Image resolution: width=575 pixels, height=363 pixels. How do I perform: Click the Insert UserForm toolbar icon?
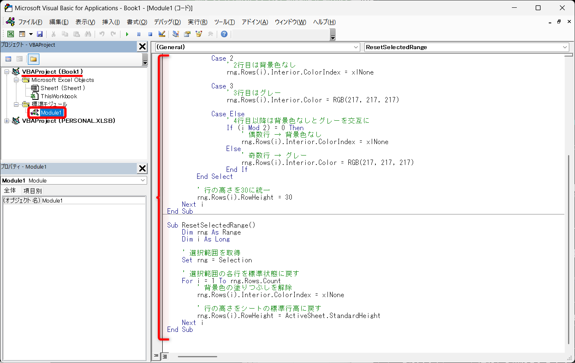coord(22,34)
